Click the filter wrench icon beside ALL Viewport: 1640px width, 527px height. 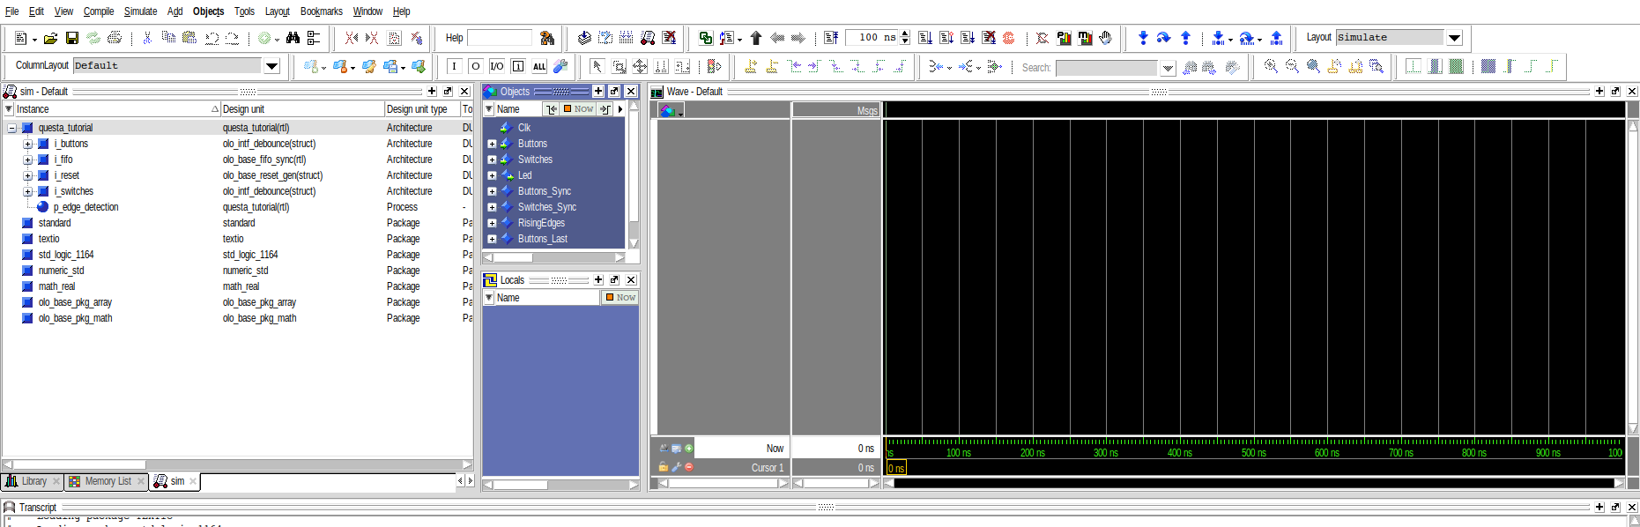pyautogui.click(x=560, y=66)
